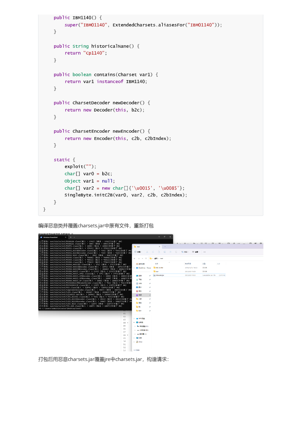Go back in Explorer navigation
The height and width of the screenshot is (426, 301).
tap(135, 258)
